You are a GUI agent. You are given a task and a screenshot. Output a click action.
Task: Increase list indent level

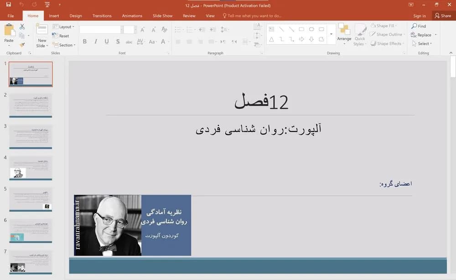point(213,30)
